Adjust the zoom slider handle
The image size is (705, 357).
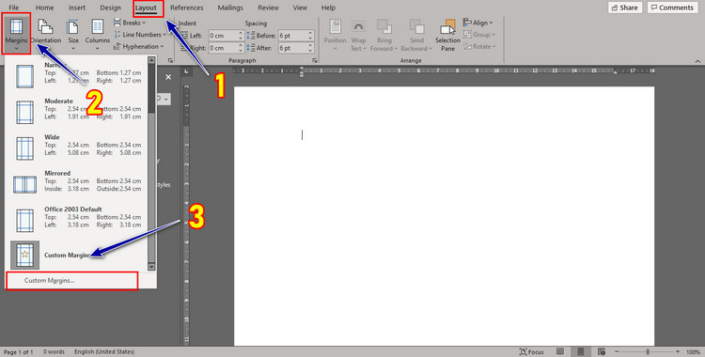click(x=648, y=351)
